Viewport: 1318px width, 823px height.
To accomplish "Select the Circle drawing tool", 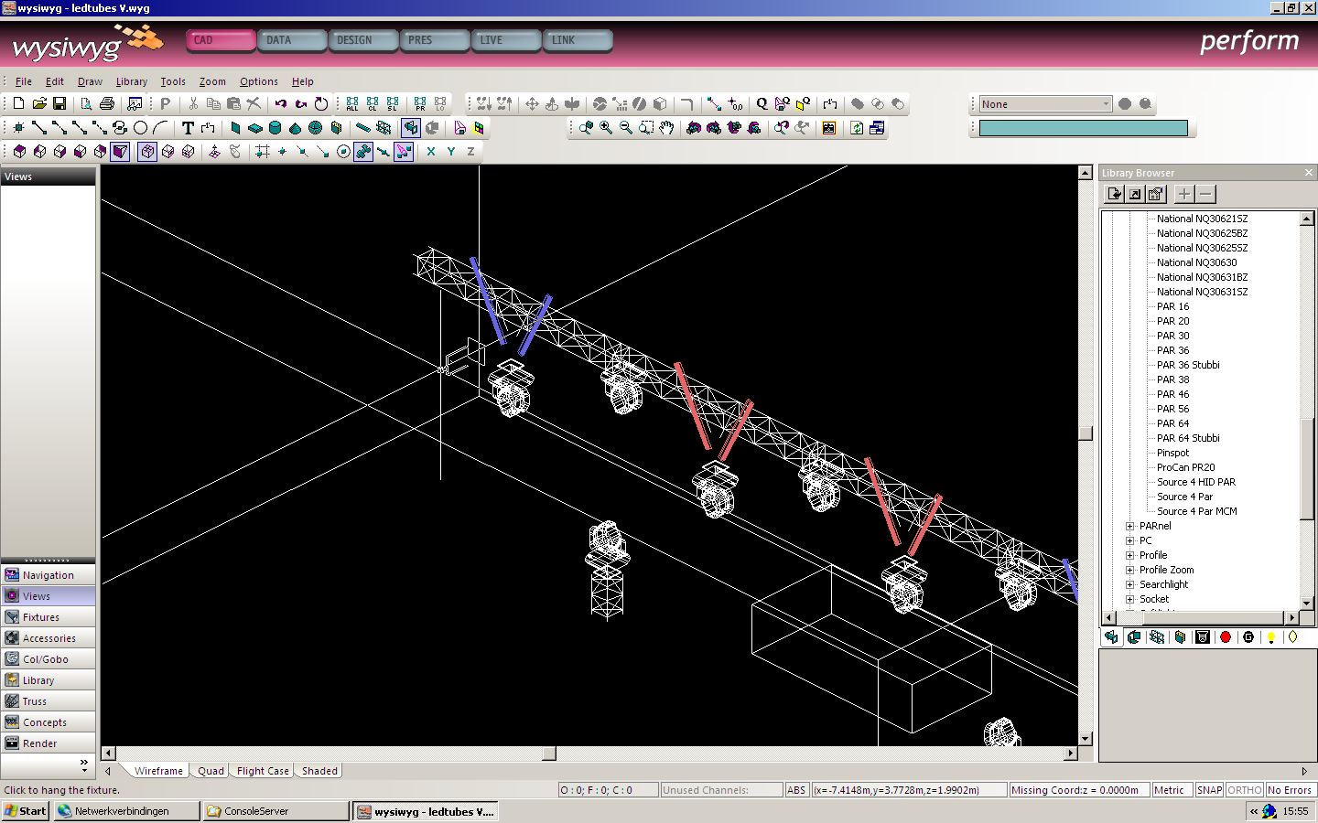I will 140,128.
